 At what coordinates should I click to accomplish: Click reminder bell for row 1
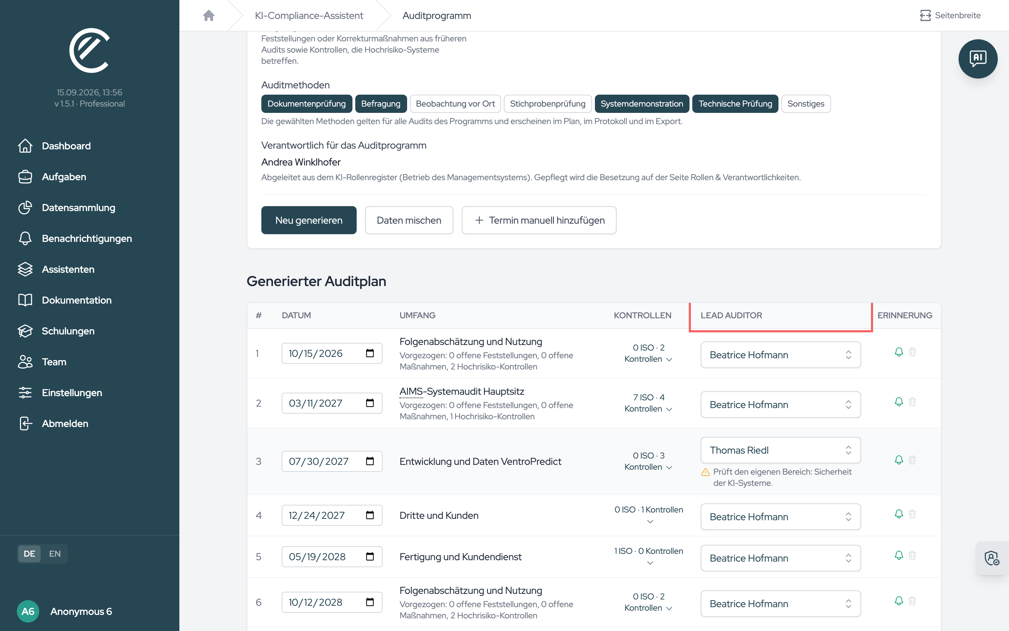click(899, 352)
